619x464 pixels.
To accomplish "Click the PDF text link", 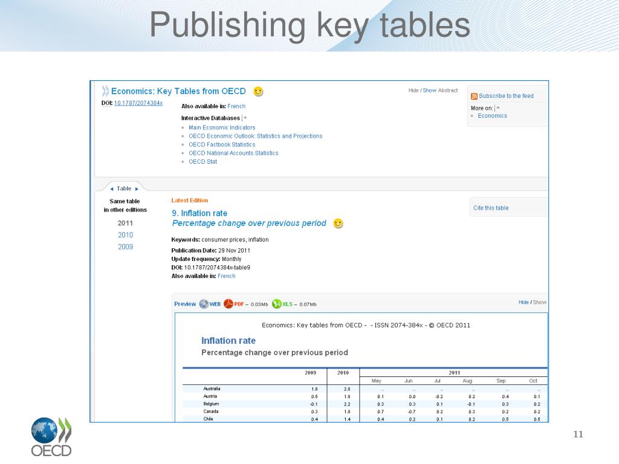I will pos(239,304).
